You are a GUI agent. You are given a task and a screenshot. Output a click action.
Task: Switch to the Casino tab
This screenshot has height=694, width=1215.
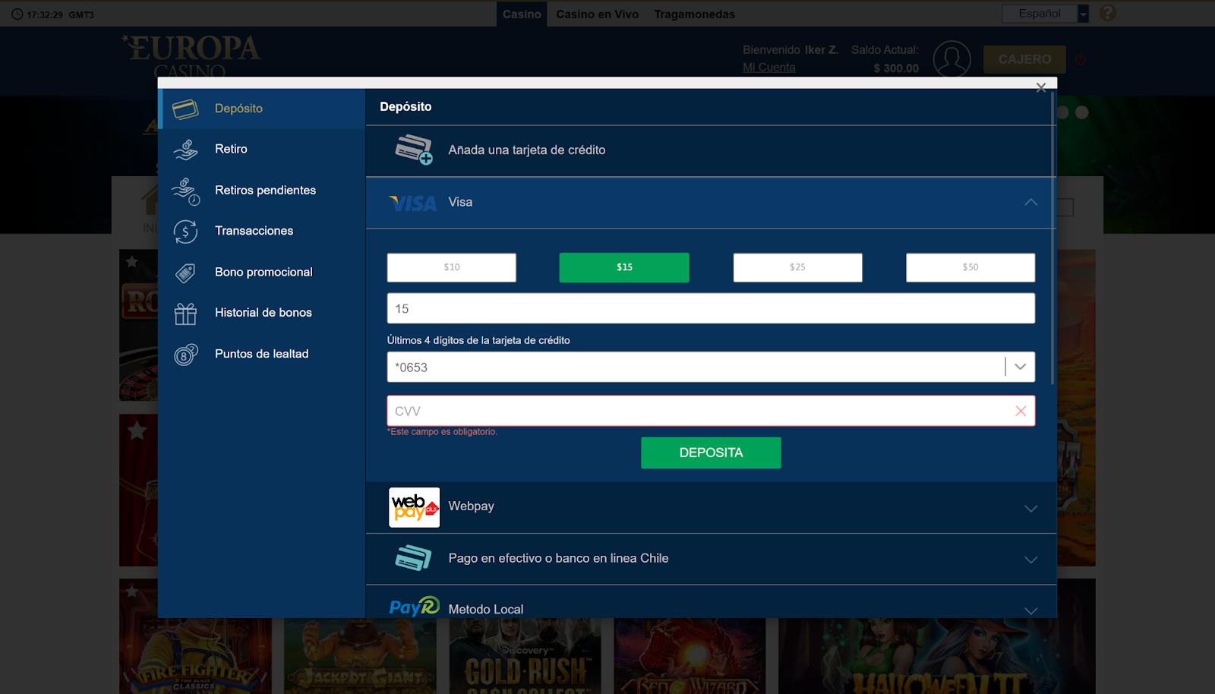(522, 14)
